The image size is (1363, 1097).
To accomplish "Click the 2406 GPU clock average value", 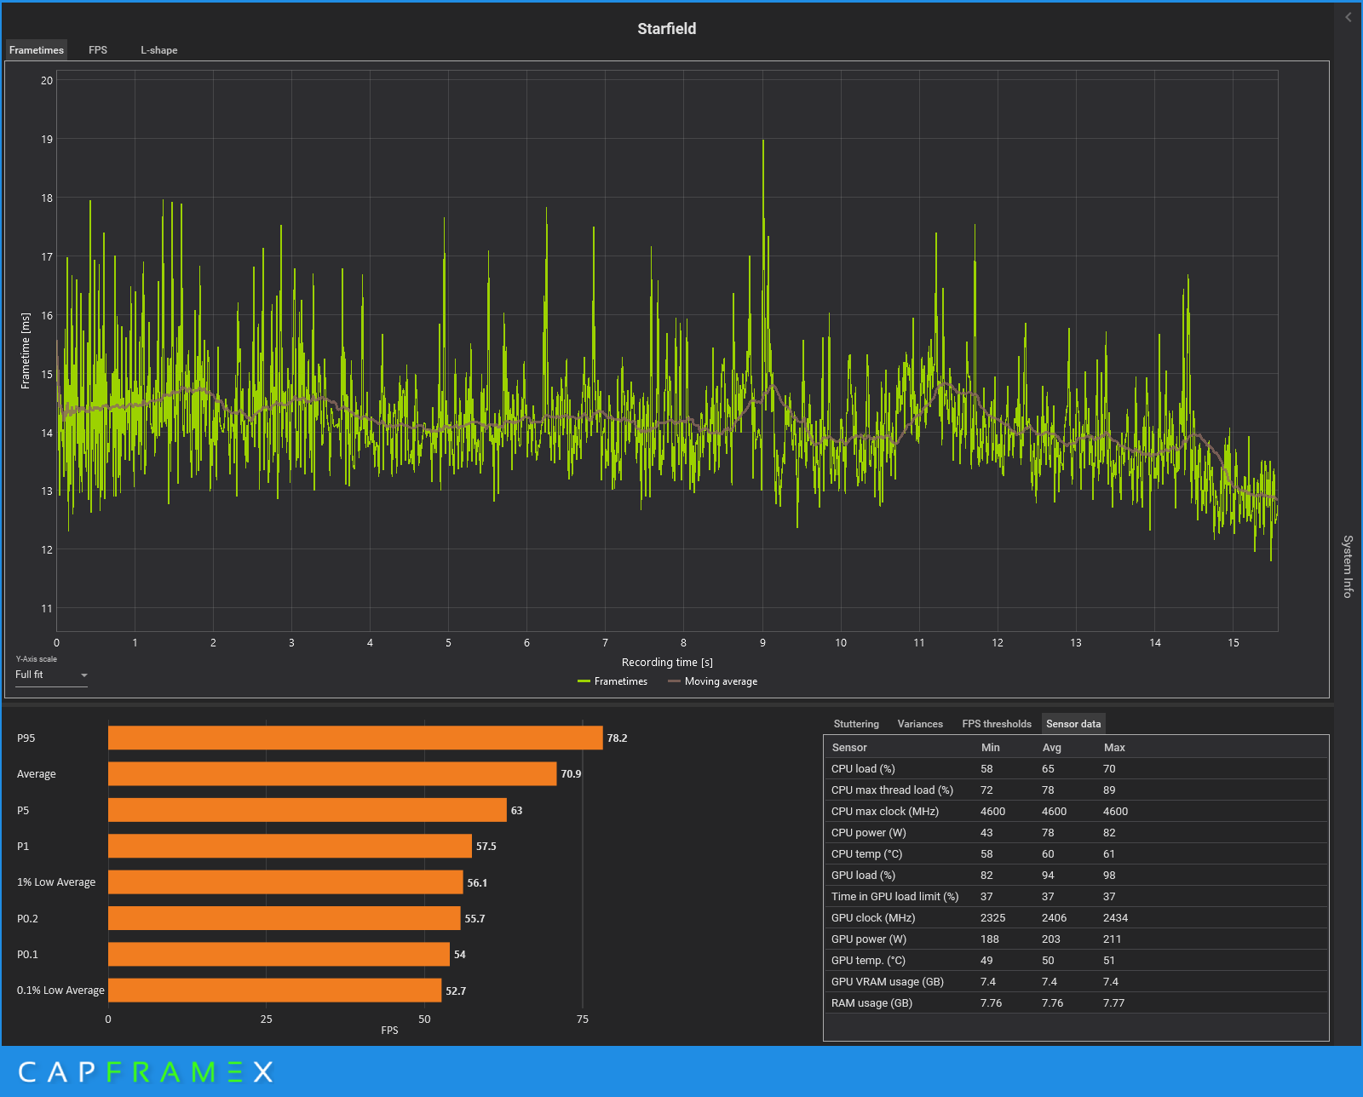I will (x=1054, y=918).
